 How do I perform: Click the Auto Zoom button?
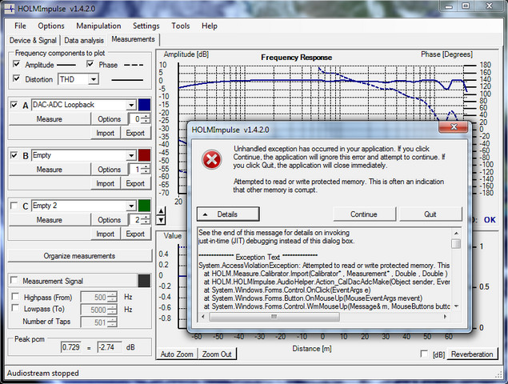click(177, 354)
